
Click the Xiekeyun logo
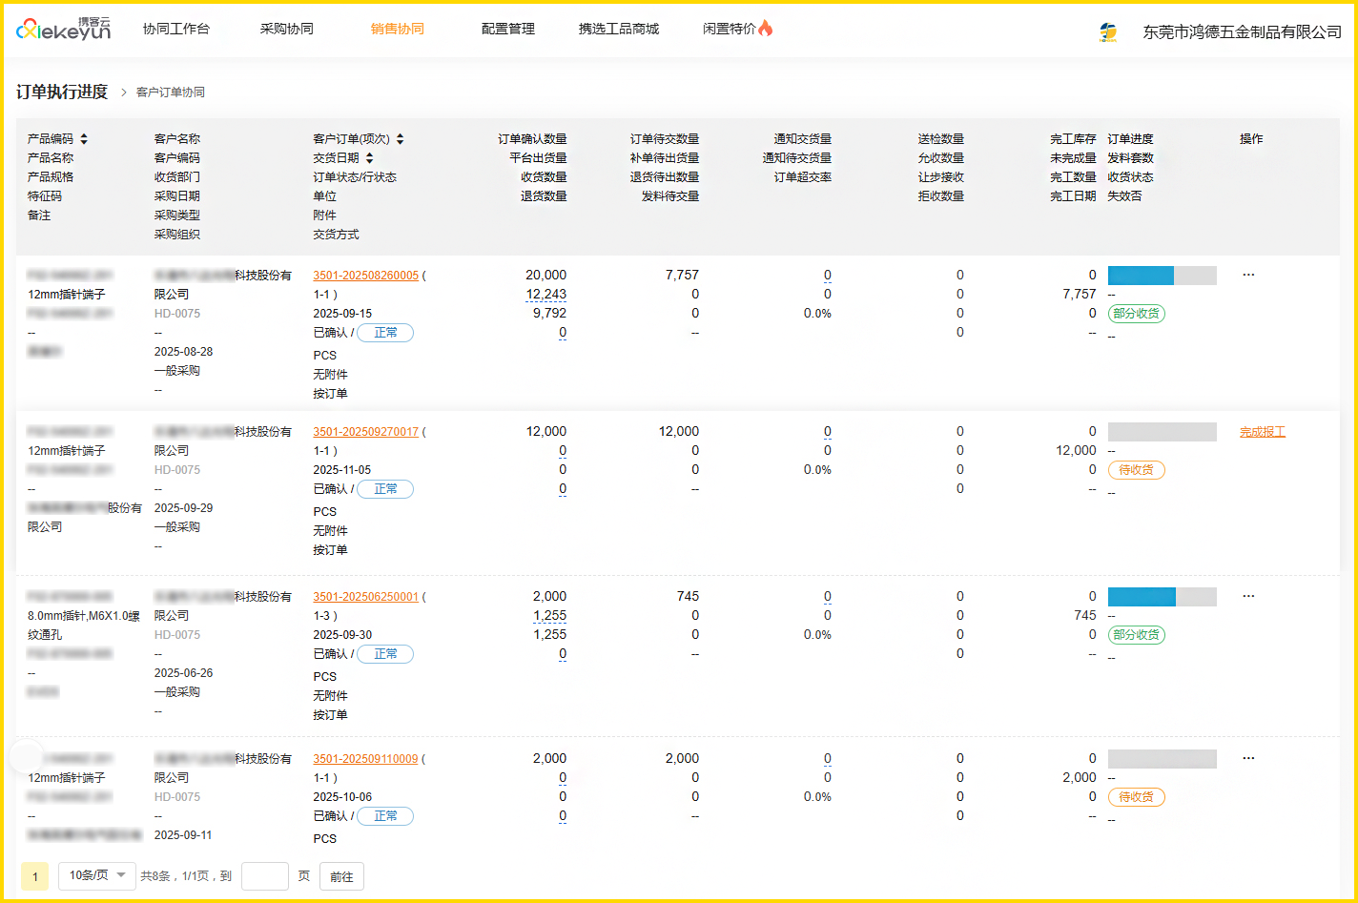(63, 30)
